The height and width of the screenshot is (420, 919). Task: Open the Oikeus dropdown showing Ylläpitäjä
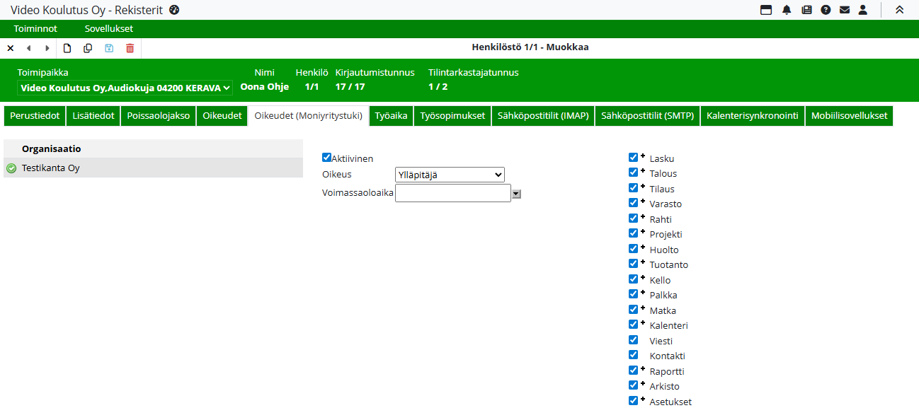tap(450, 175)
